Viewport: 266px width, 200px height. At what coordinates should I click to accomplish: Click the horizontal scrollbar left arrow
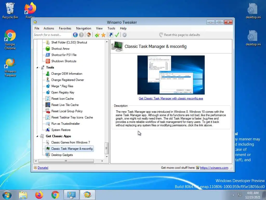coord(36,161)
